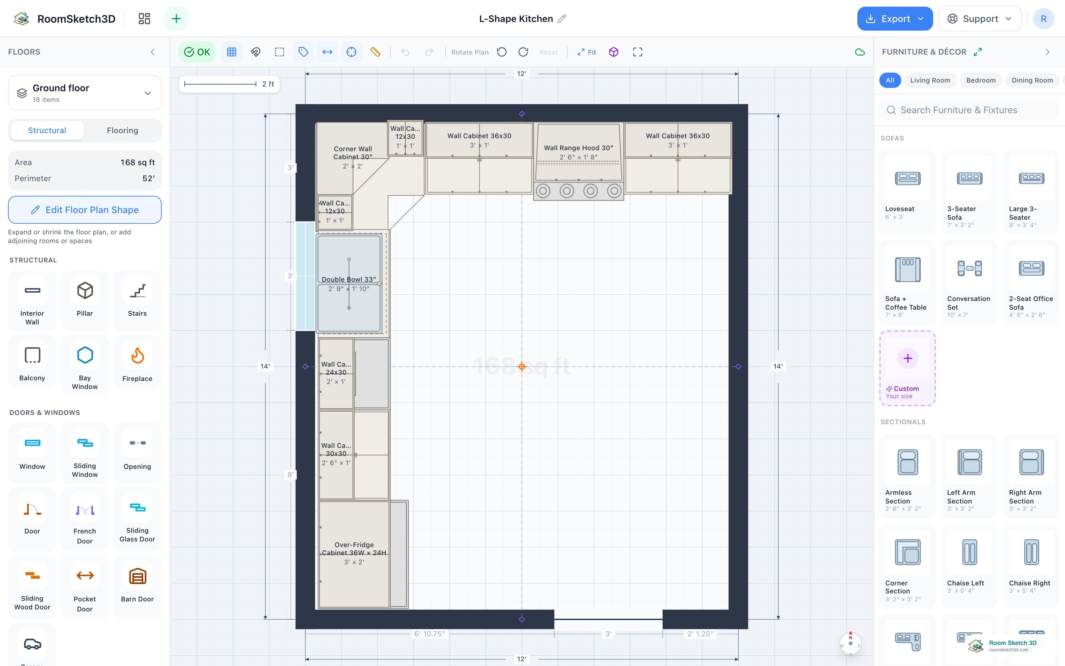Choose the 3-Seater Sofa item
The width and height of the screenshot is (1065, 666).
[x=969, y=191]
